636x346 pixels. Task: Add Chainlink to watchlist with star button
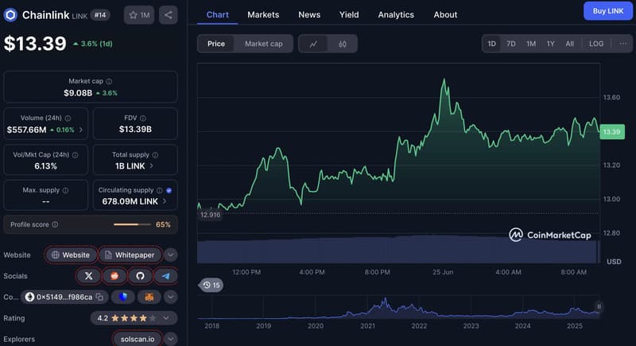coord(140,15)
